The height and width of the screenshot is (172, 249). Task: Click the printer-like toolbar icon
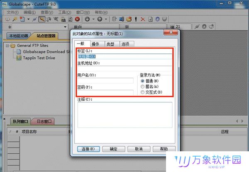pos(63,19)
